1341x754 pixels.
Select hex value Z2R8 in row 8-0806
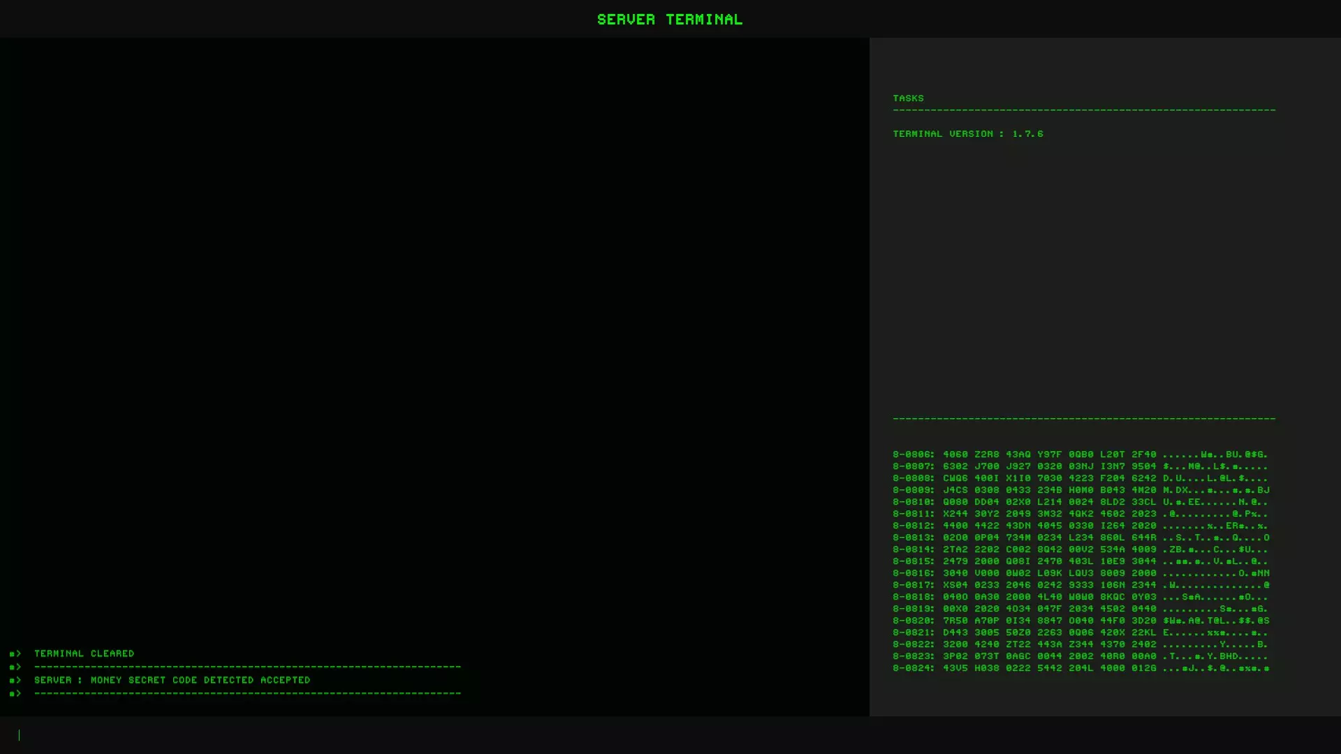pyautogui.click(x=986, y=454)
